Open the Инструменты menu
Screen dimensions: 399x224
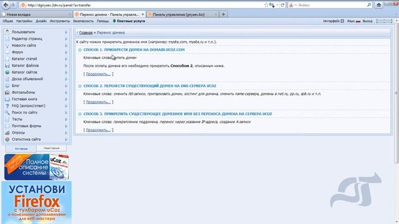click(60, 21)
